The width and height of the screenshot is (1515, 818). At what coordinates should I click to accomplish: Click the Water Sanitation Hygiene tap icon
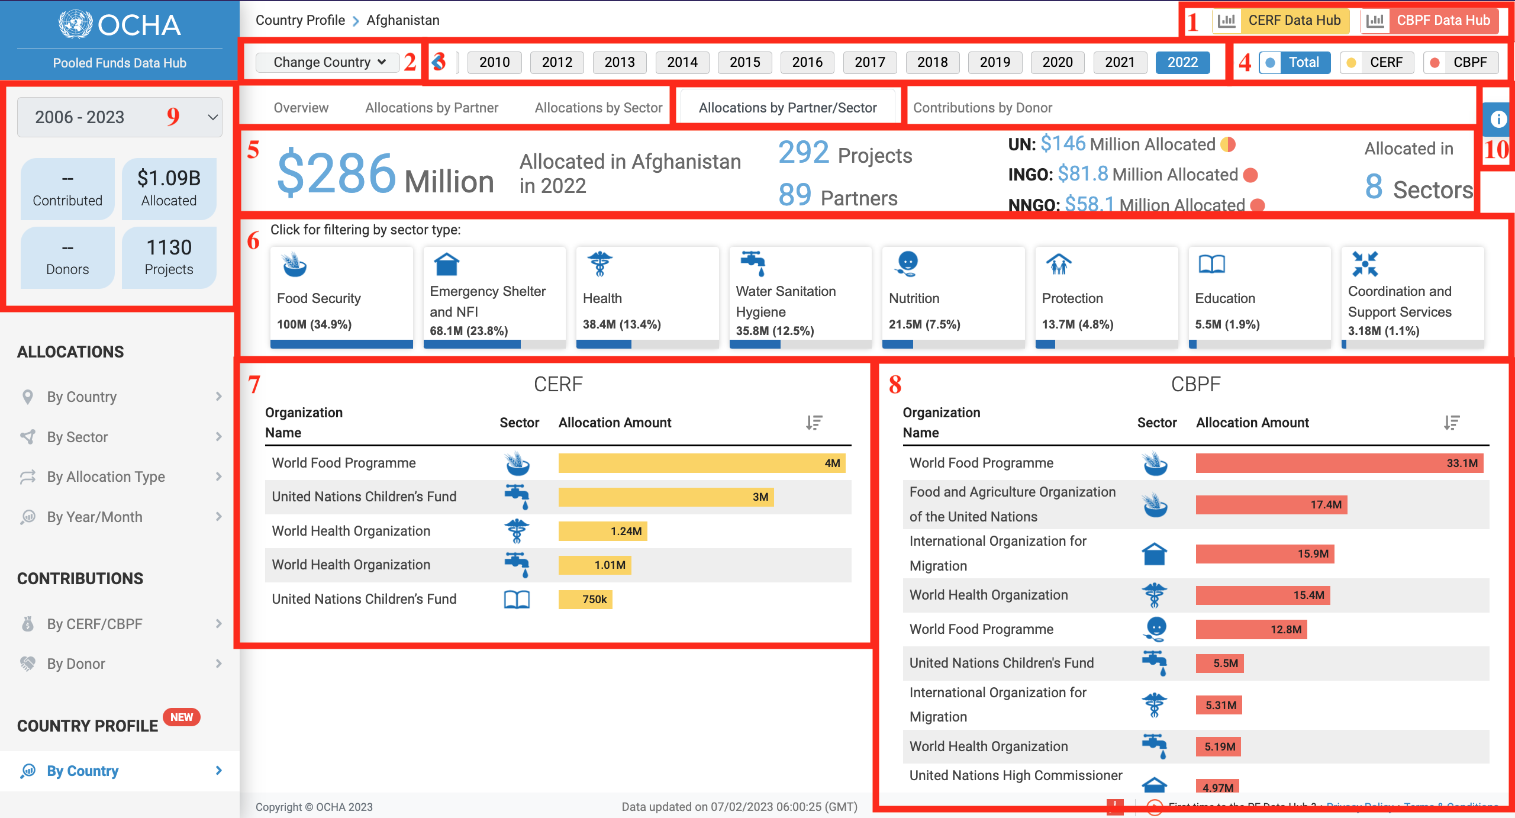[753, 264]
